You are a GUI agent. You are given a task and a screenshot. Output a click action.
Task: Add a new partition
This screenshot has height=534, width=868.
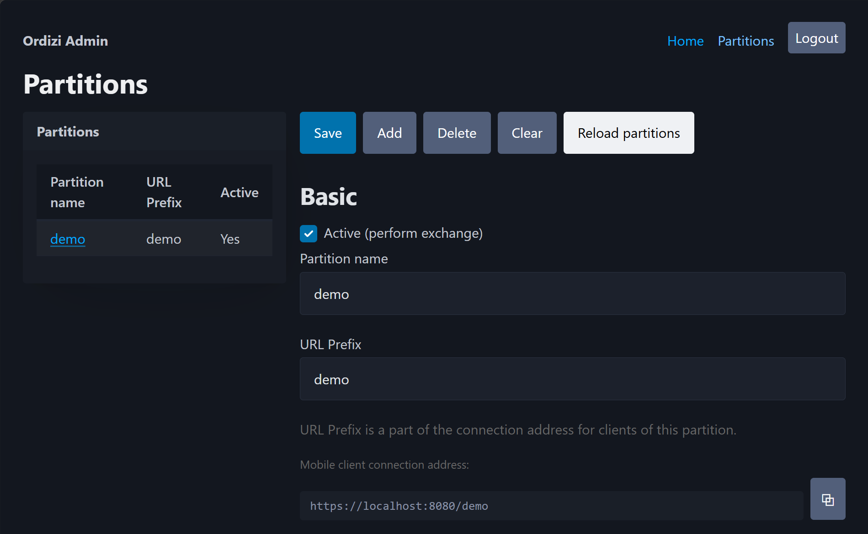pos(389,133)
